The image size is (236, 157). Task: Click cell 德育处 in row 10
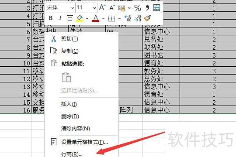pyautogui.click(x=161, y=63)
